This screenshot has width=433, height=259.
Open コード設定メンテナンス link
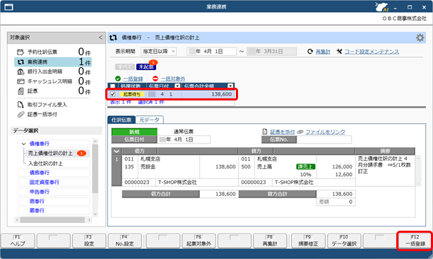pos(372,52)
